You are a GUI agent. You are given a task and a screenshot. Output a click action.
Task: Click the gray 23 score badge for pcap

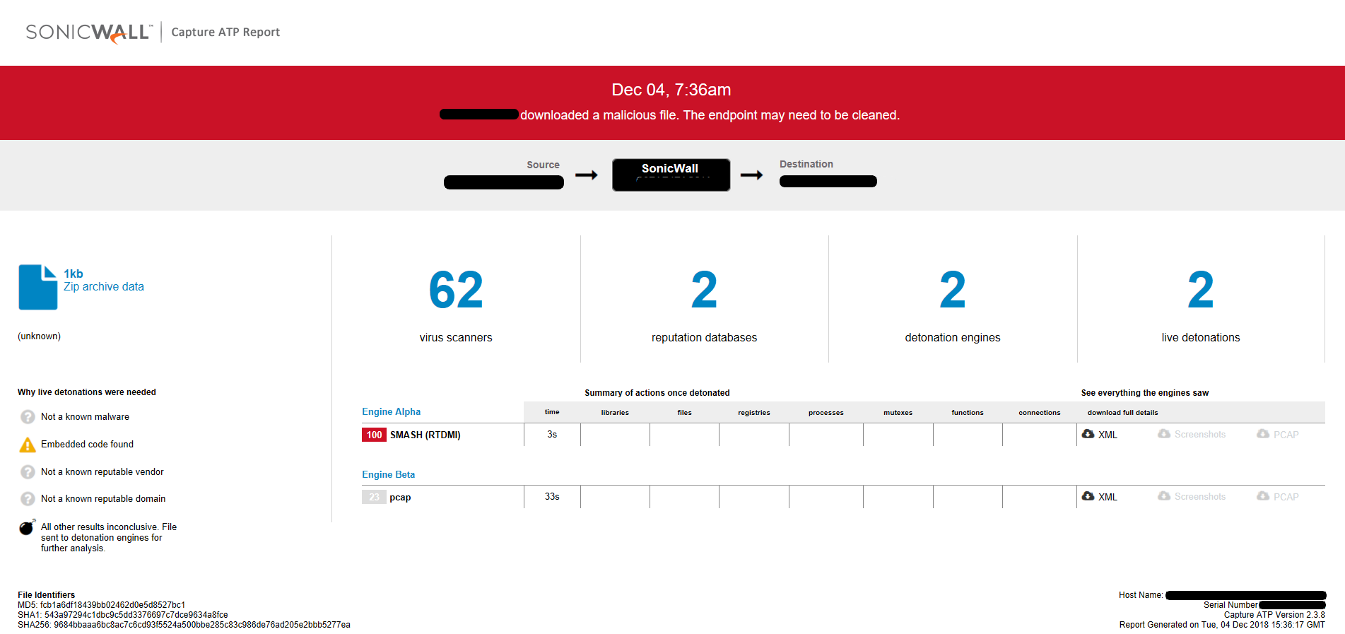pyautogui.click(x=374, y=497)
